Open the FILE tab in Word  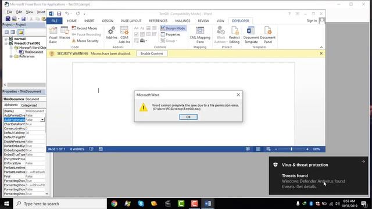[x=54, y=21]
